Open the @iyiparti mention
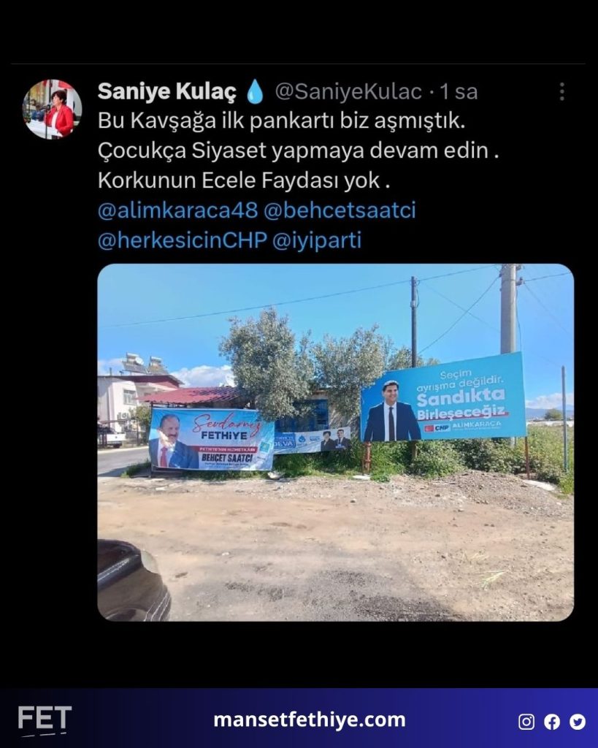 click(316, 240)
